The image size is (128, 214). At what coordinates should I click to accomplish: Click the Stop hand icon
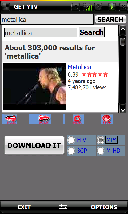click(x=107, y=119)
